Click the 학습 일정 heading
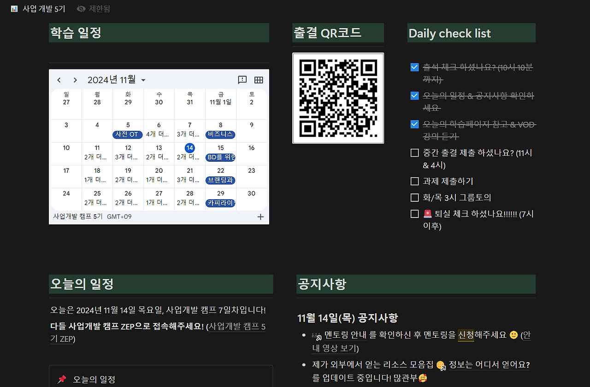Image resolution: width=590 pixels, height=387 pixels. tap(159, 33)
